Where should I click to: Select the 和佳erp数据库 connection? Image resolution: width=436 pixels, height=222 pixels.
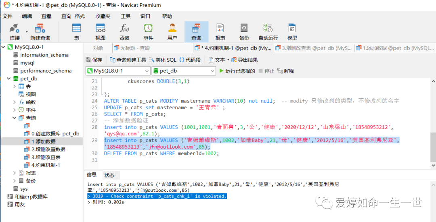click(31, 197)
